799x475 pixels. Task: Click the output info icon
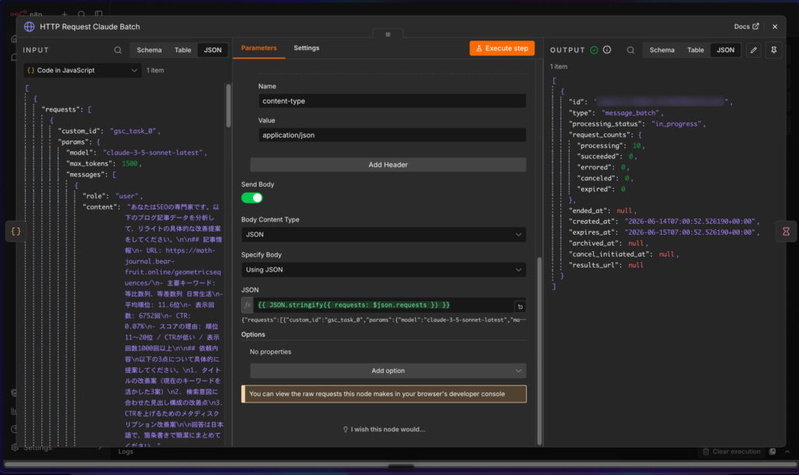click(x=607, y=50)
